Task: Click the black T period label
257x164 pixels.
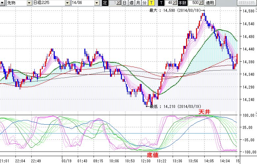Action: 161,3
